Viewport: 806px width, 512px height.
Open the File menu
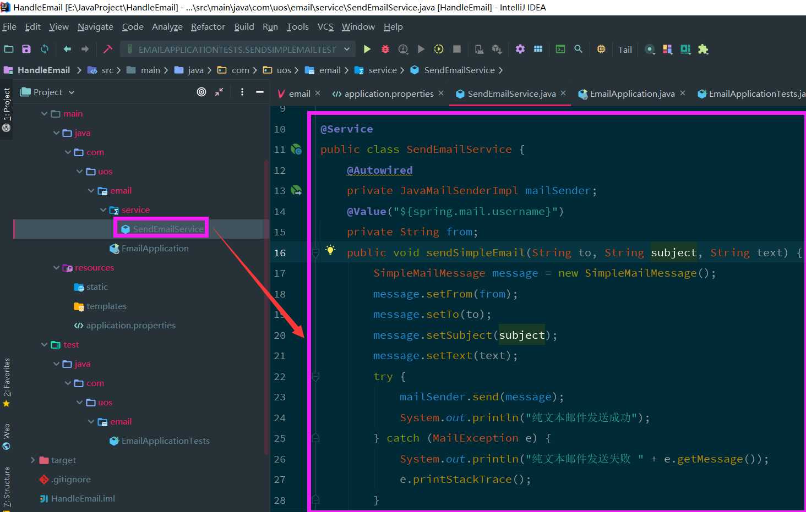[x=9, y=26]
